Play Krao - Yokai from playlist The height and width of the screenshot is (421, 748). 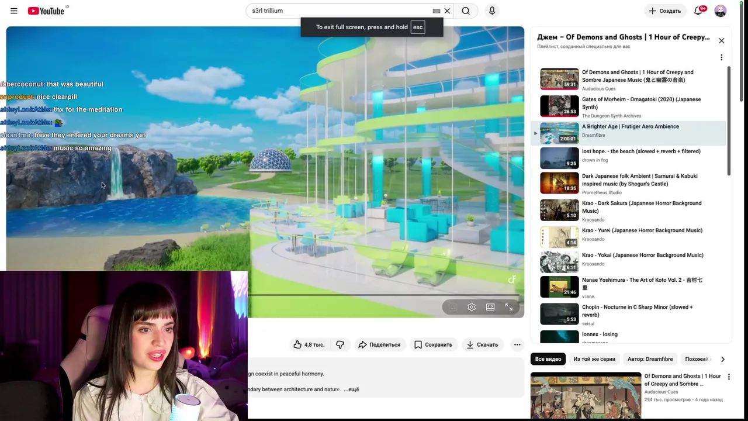628,261
